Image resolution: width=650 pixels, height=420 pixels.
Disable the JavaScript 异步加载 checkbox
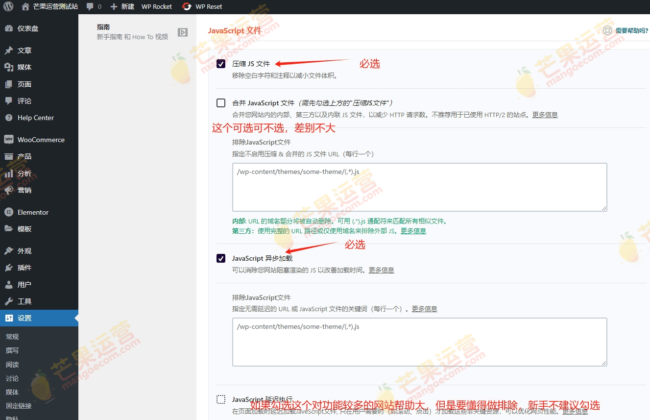pyautogui.click(x=221, y=258)
